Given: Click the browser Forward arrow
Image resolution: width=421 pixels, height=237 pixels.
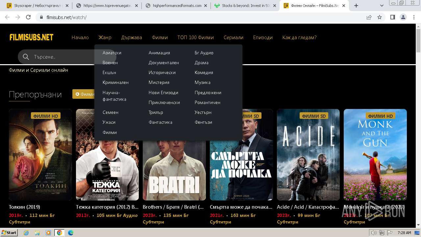Looking at the screenshot, I should tap(18, 17).
